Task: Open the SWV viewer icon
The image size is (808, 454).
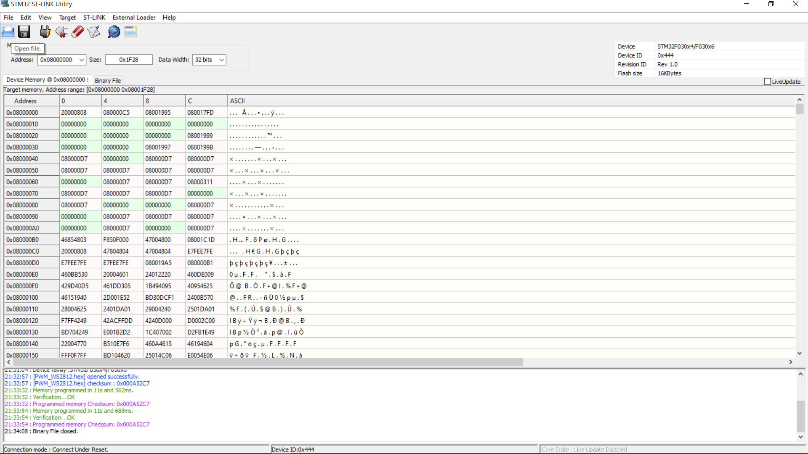Action: click(130, 32)
